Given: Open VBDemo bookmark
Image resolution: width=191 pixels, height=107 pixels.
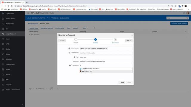Looking at the screenshot, I should click(24, 9).
